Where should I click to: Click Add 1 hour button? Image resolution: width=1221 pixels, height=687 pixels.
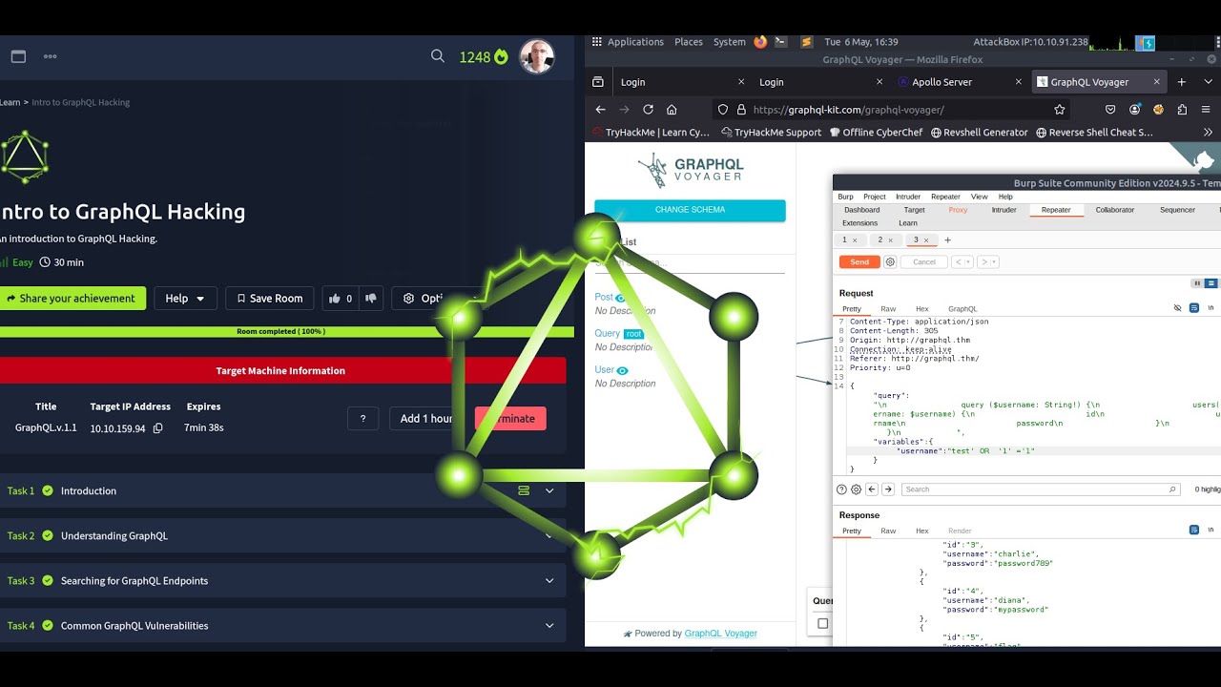[x=426, y=419]
